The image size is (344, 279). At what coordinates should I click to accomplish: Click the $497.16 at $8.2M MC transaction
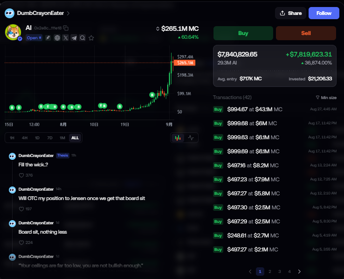click(275, 165)
